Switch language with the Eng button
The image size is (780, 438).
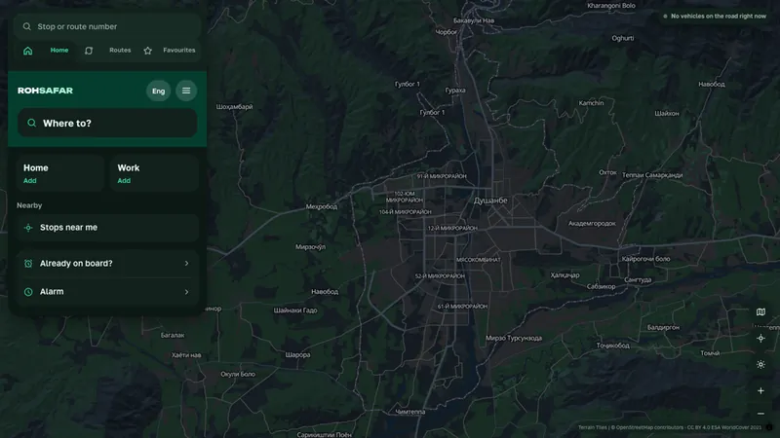pyautogui.click(x=158, y=91)
